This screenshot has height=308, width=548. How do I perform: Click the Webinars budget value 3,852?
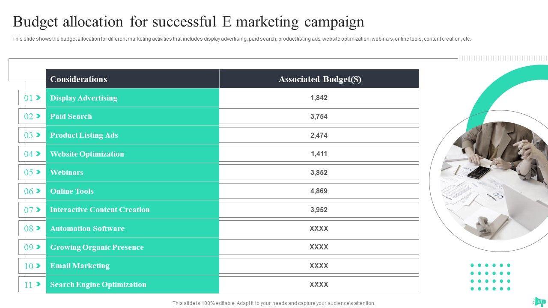[319, 172]
